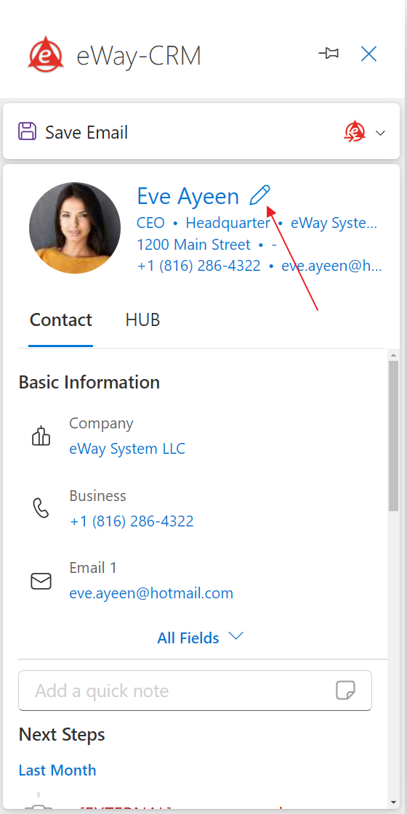The width and height of the screenshot is (407, 814).
Task: Click the Add a quick note field
Action: click(x=195, y=691)
